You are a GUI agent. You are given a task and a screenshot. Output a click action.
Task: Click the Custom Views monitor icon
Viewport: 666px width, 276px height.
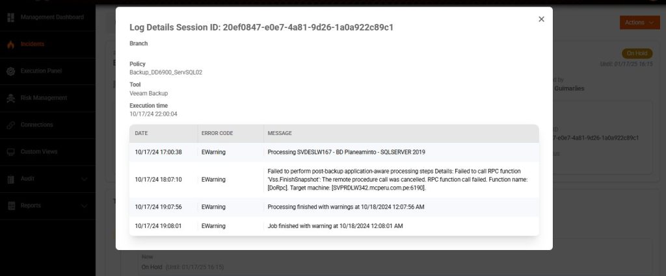10,151
